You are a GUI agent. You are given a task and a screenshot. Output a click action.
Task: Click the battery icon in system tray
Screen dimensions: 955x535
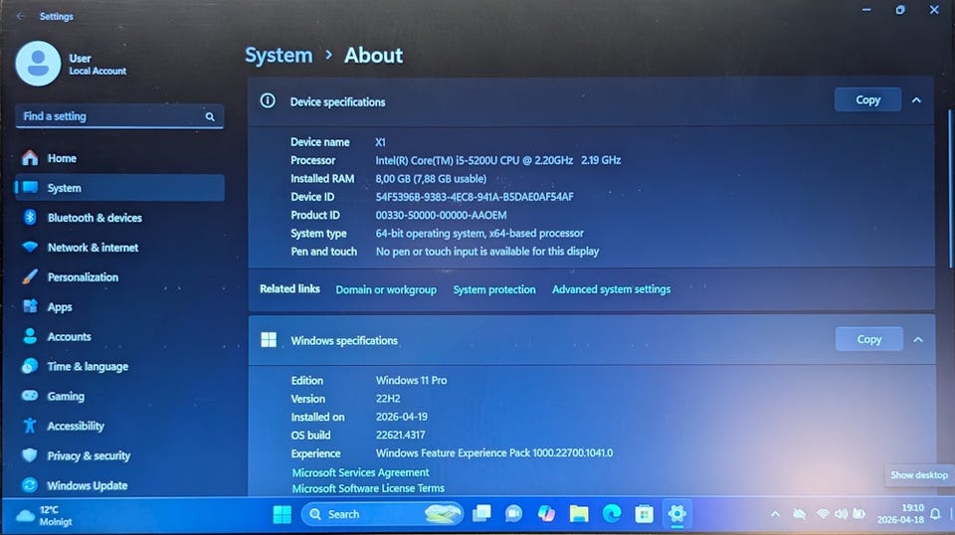pos(859,514)
